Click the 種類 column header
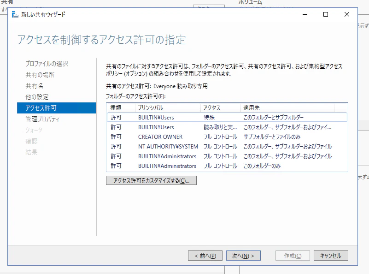The image size is (369, 274). pos(121,108)
